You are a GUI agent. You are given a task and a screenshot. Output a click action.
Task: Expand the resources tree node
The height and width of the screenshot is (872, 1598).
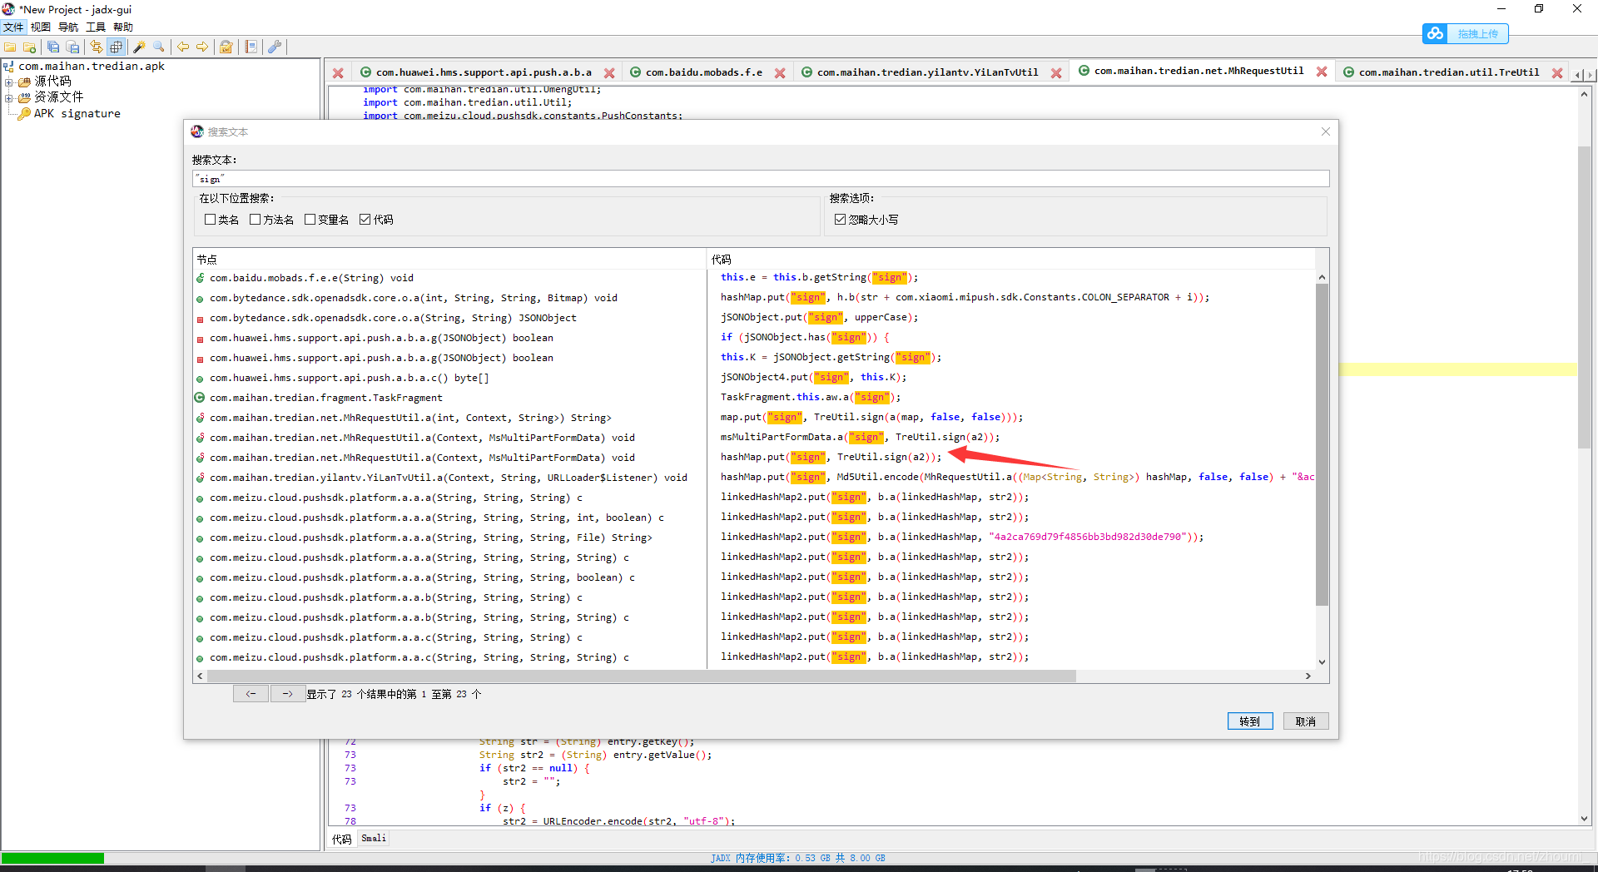pos(9,97)
